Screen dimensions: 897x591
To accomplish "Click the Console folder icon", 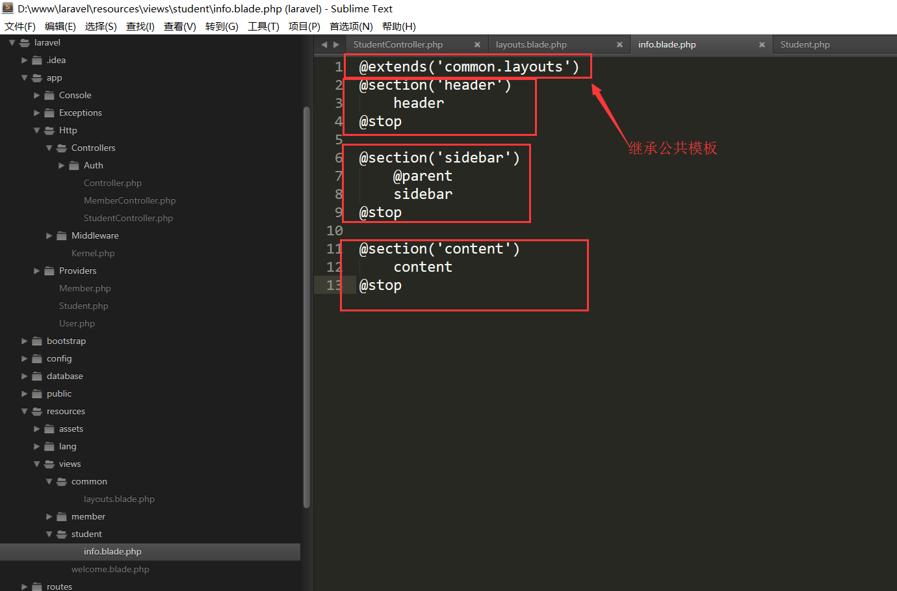I will coord(49,96).
